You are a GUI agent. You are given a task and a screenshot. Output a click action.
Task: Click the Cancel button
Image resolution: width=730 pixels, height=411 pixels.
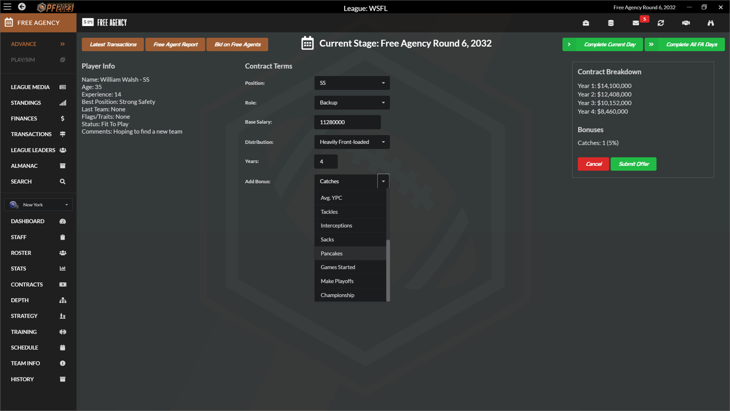594,164
